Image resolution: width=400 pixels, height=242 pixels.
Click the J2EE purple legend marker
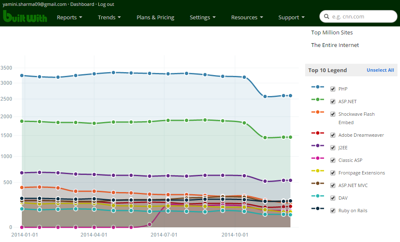tap(318, 146)
